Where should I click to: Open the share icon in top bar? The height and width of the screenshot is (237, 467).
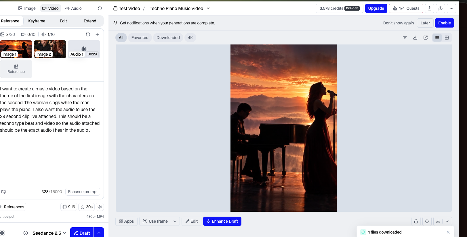(430, 8)
